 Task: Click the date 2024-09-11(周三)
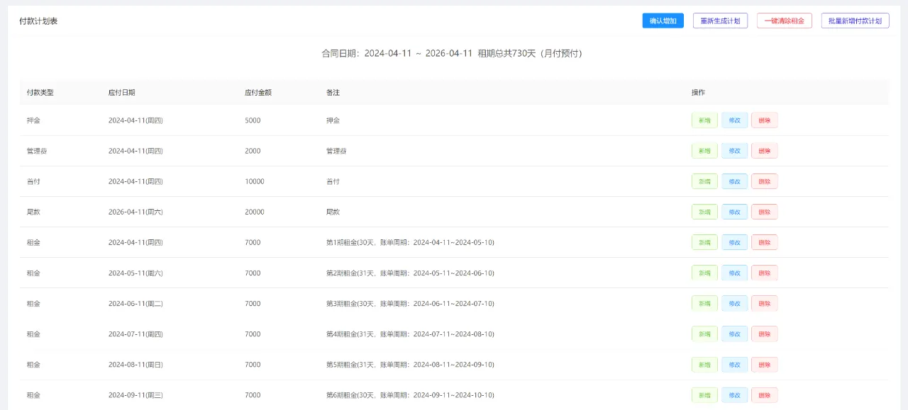[x=135, y=394]
